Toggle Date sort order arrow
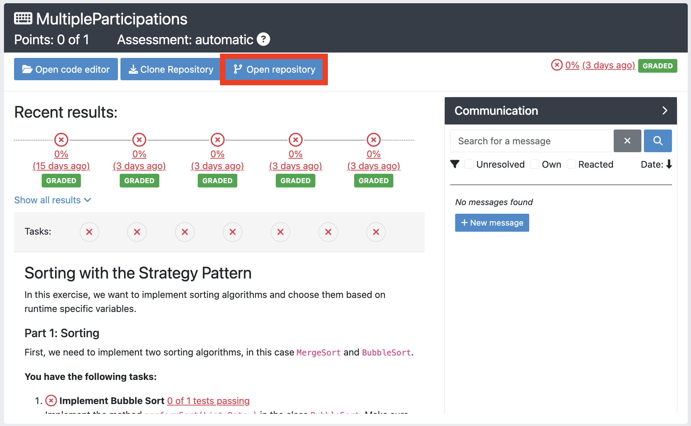Image resolution: width=691 pixels, height=426 pixels. [x=669, y=164]
